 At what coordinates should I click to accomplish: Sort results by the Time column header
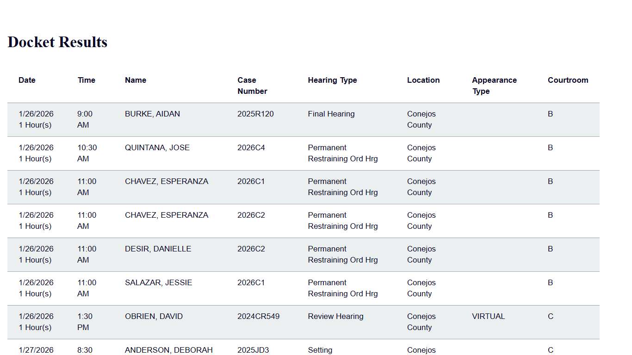87,80
